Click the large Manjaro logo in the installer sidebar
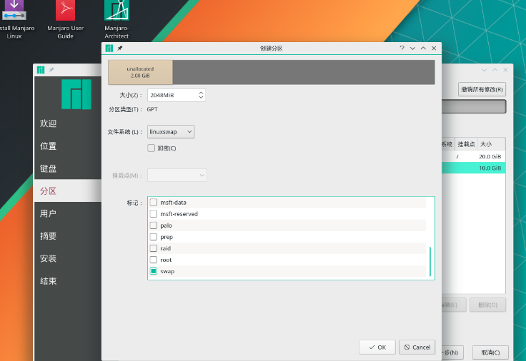Viewport: 526px width, 361px height. [76, 94]
